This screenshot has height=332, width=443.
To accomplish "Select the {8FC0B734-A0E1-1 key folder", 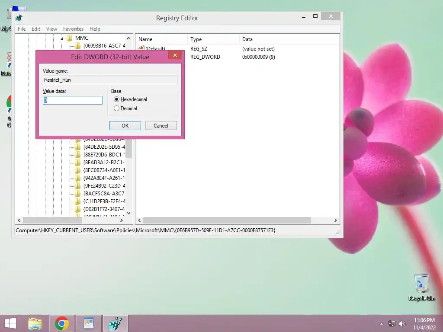I will point(104,170).
